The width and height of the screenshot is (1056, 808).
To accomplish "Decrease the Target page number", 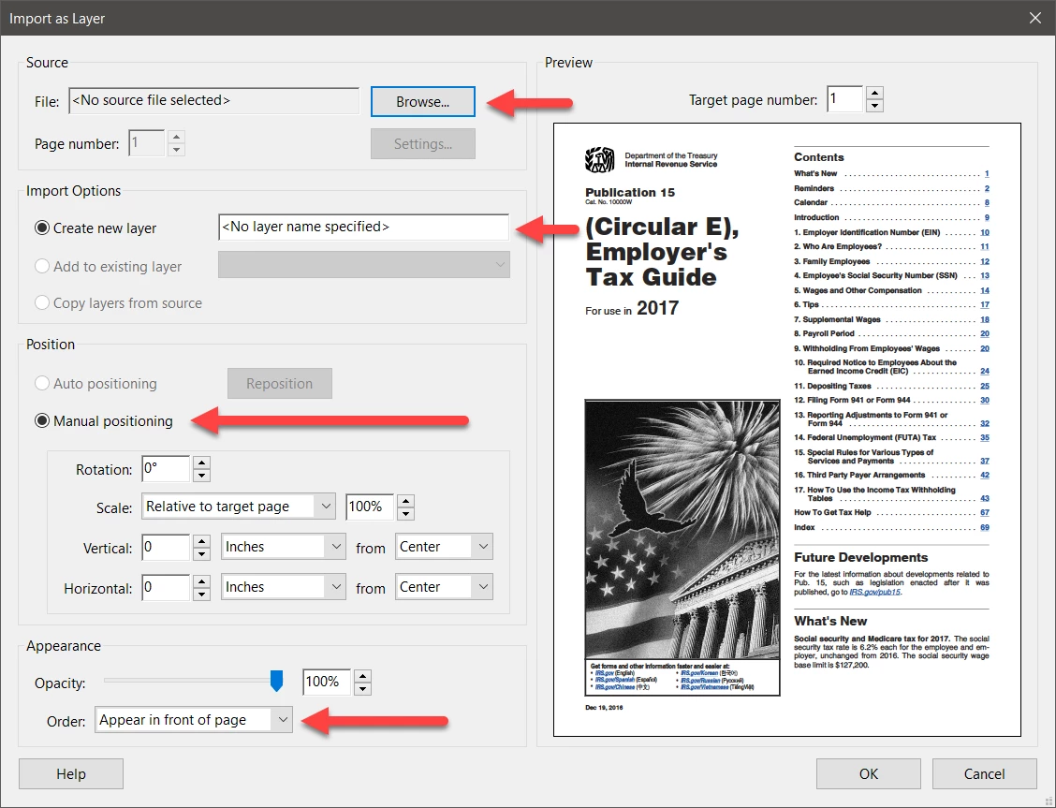I will tap(874, 106).
